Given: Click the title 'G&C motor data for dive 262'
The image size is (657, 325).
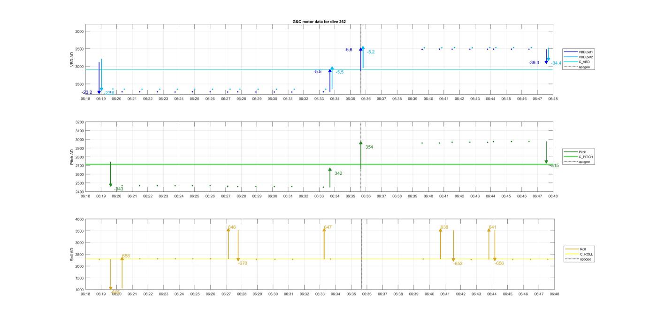Looking at the screenshot, I should [x=319, y=22].
